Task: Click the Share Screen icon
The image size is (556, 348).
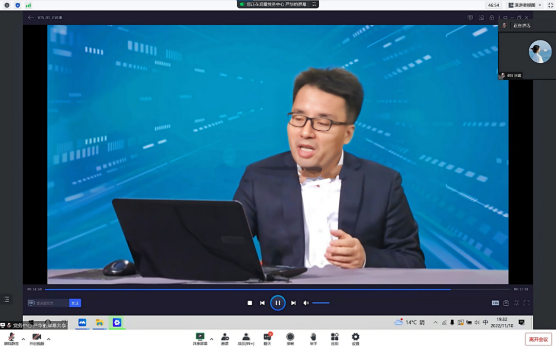Action: 200,337
